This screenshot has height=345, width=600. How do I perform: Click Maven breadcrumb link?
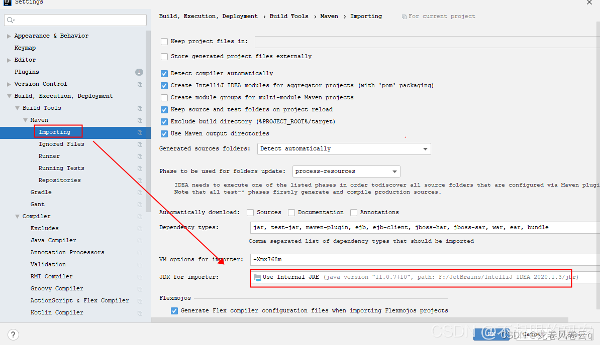[x=329, y=16]
